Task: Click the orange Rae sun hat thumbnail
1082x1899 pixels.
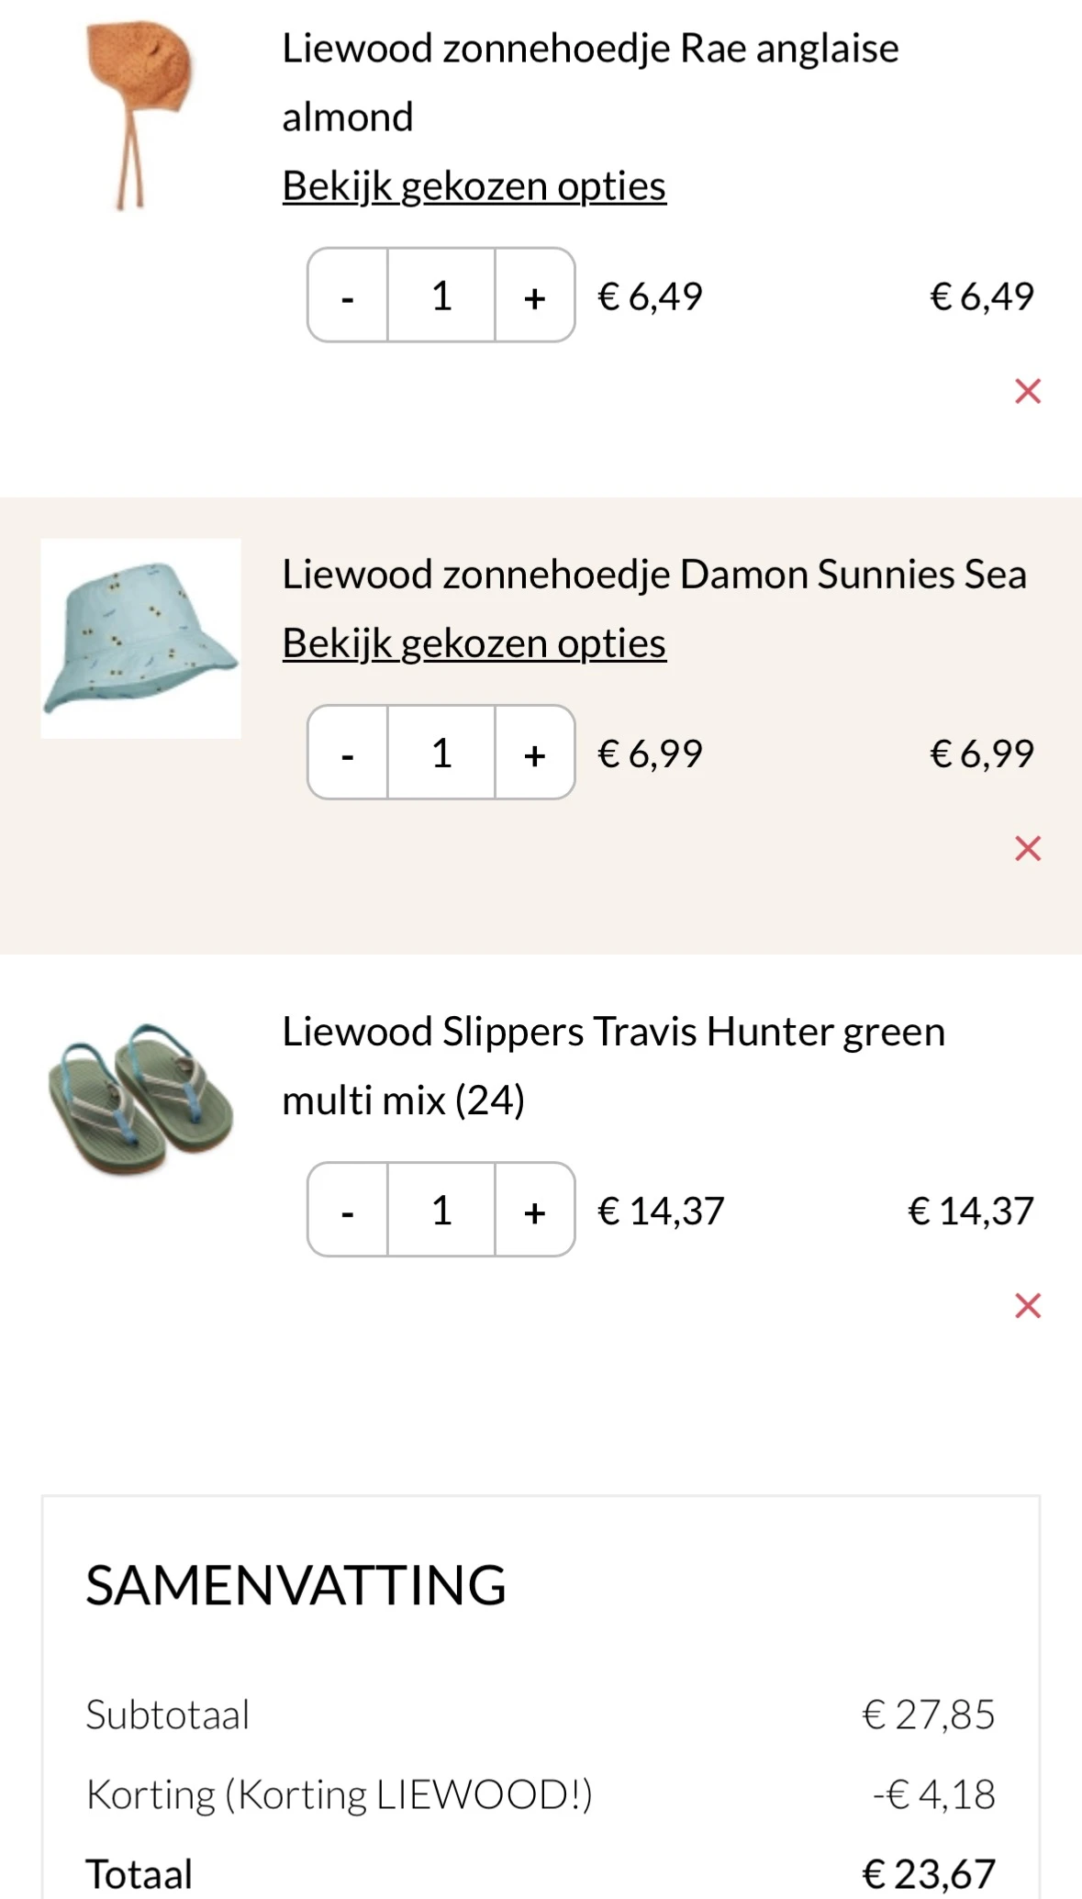Action: click(x=140, y=115)
